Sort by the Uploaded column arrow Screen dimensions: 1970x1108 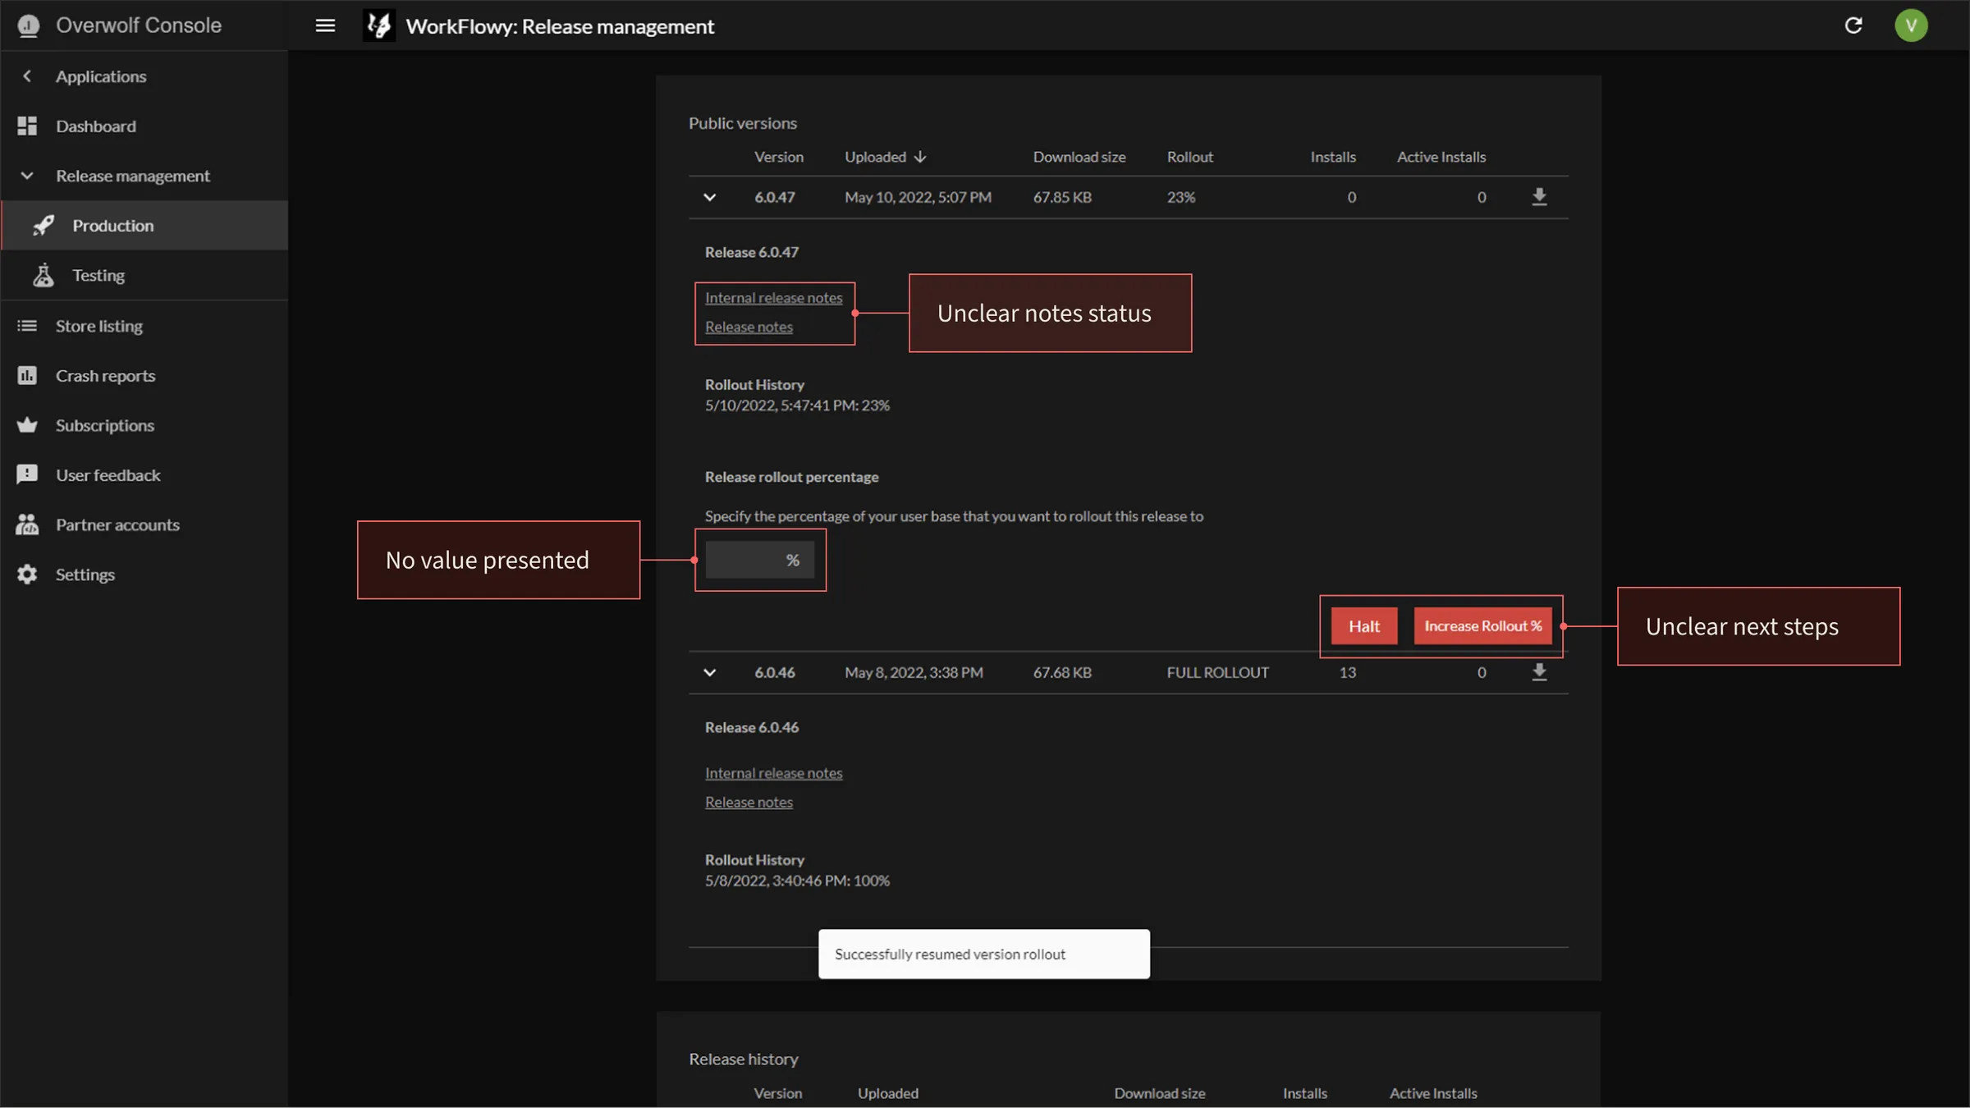coord(920,157)
